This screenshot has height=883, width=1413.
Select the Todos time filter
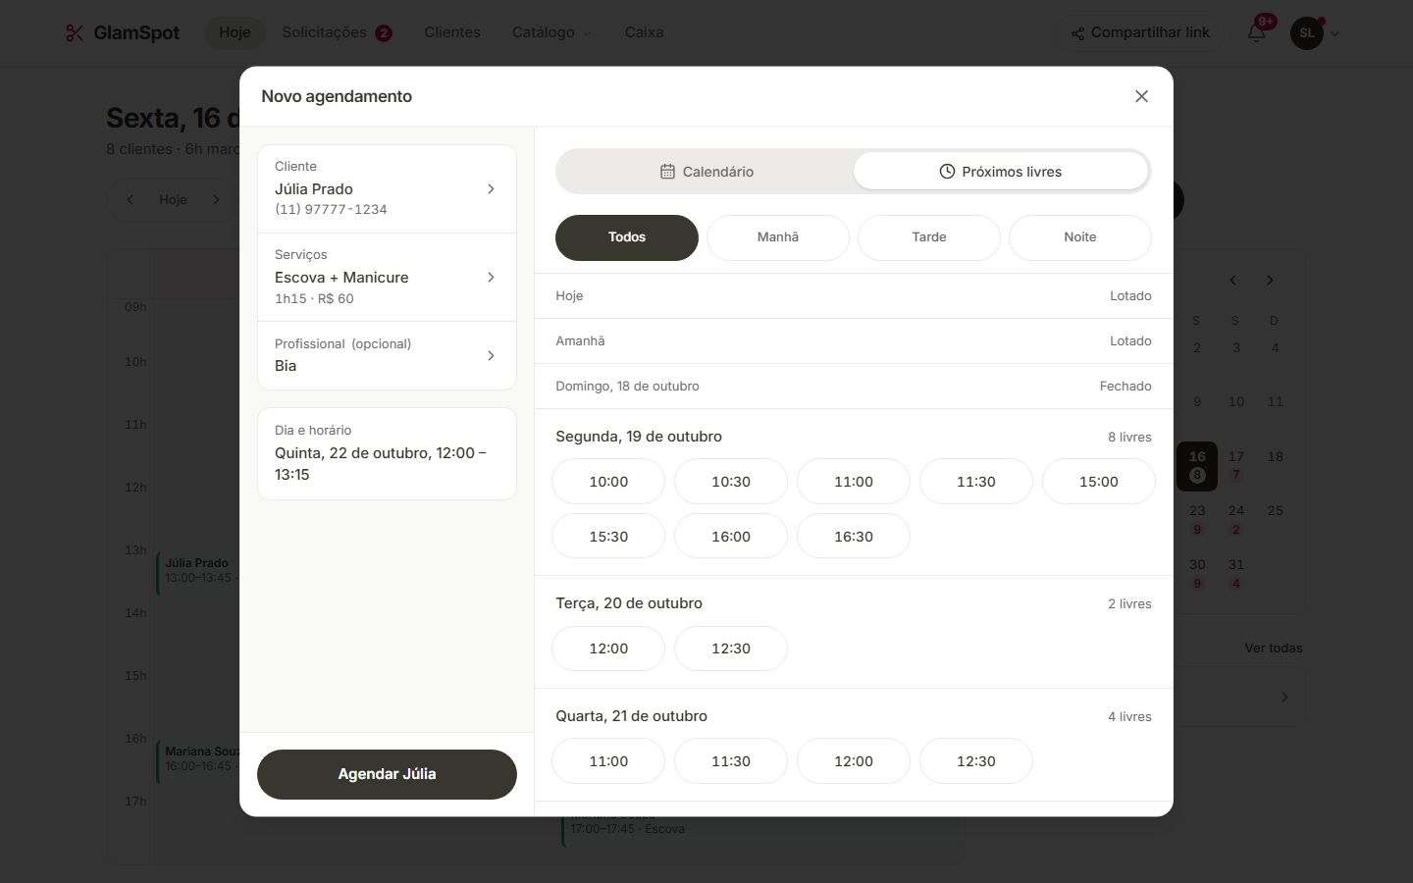click(627, 237)
